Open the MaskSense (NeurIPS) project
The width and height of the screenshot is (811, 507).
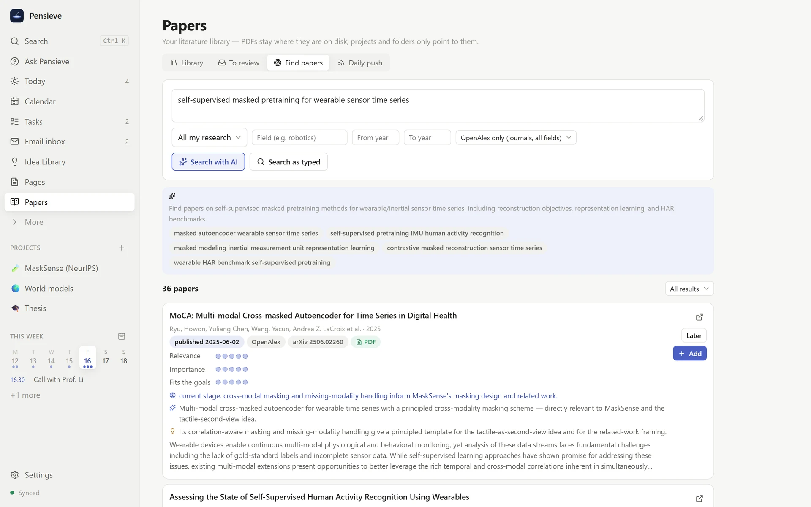[x=69, y=268]
